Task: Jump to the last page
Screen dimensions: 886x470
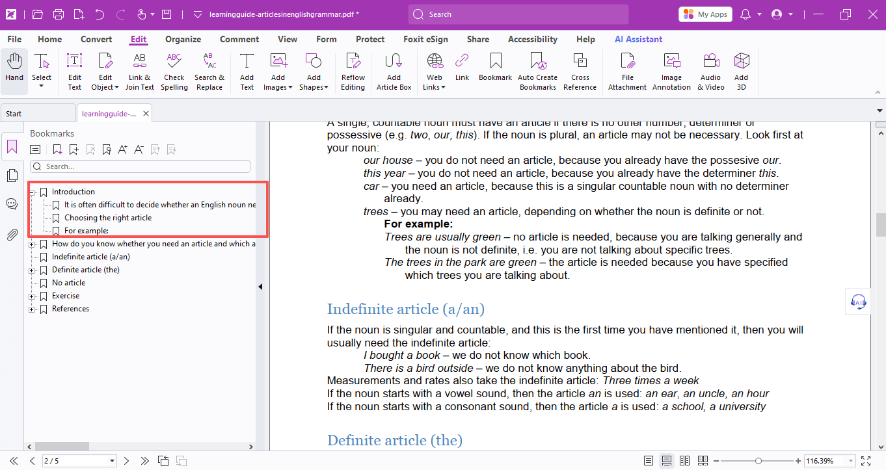Action: pyautogui.click(x=144, y=461)
